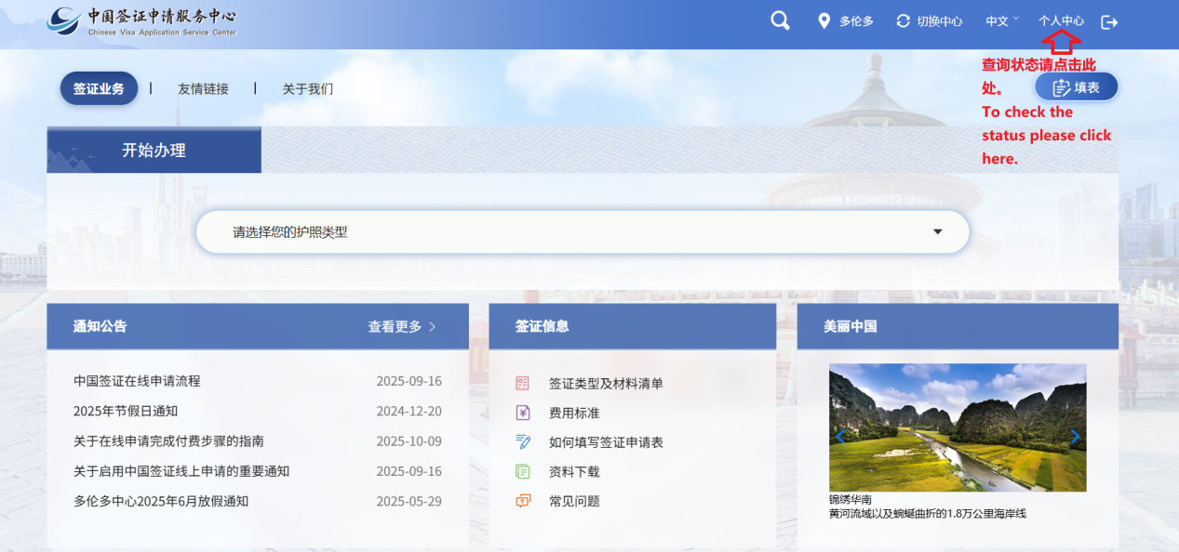Image resolution: width=1179 pixels, height=552 pixels.
Task: Open the 友情链接 menu item
Action: pos(203,89)
